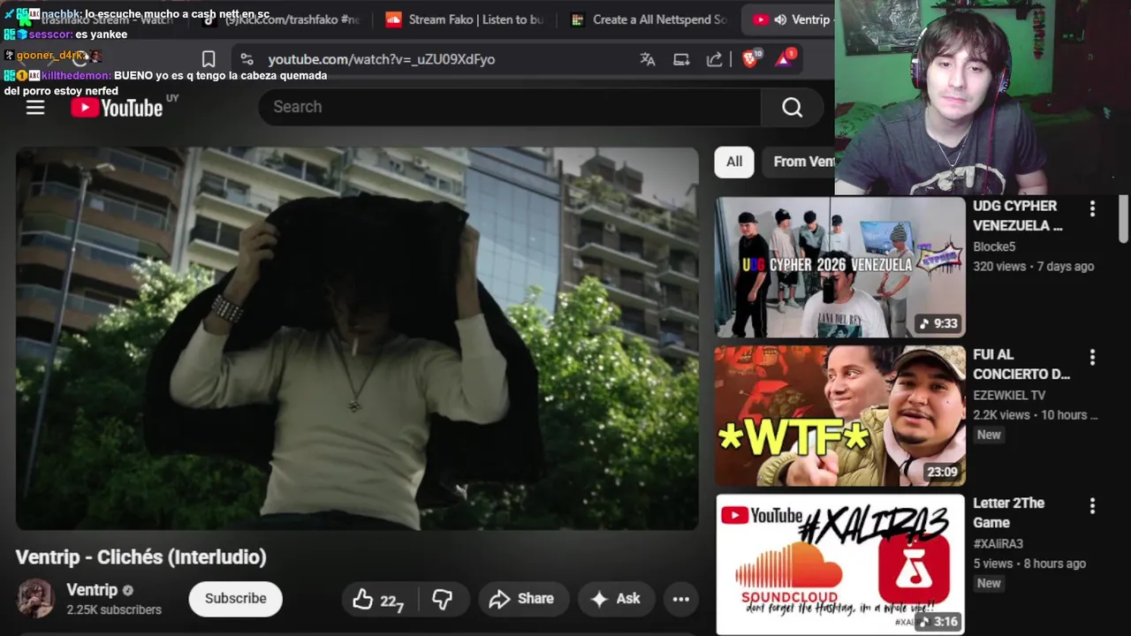Open the EZEWKIEL TV channel name
This screenshot has width=1131, height=636.
(1009, 395)
